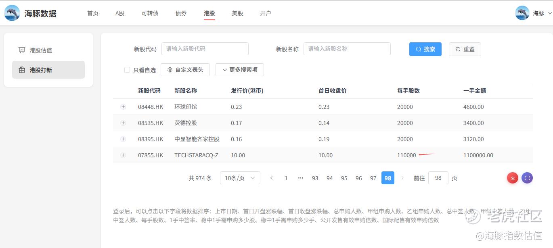Click the 新股代码 input field
Image resolution: width=553 pixels, height=248 pixels.
(205, 49)
